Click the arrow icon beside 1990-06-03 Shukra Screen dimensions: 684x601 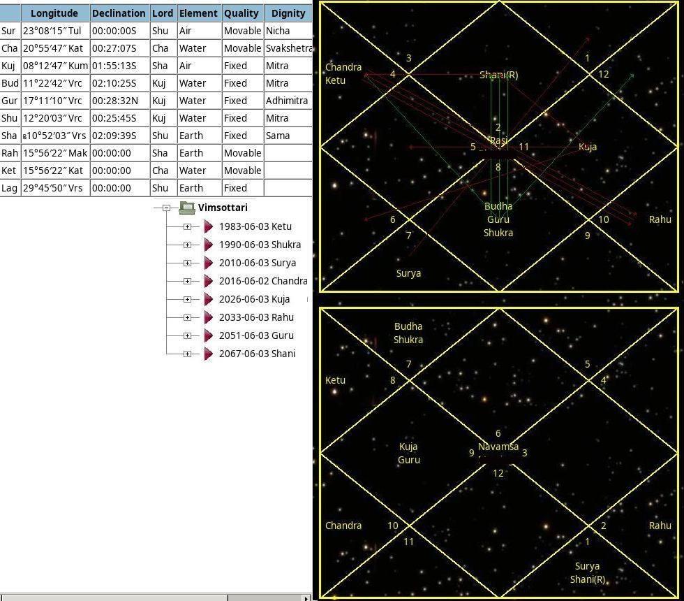[208, 245]
